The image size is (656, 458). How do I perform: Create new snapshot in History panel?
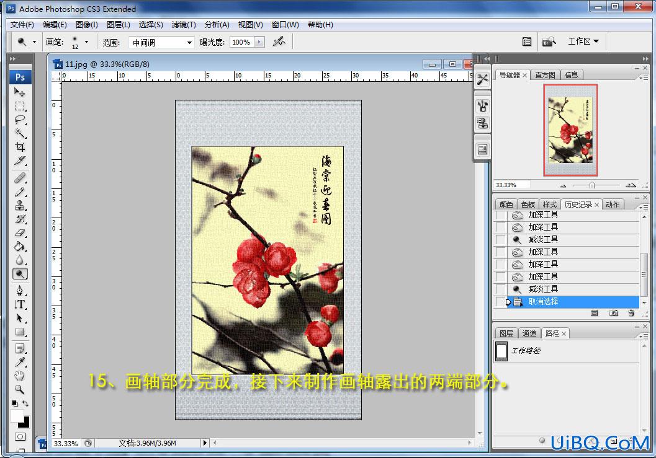(613, 313)
